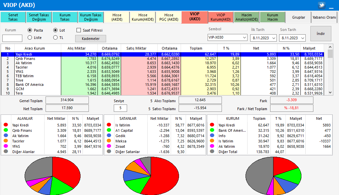Click the 5 Alıcı Toplamı value 12.645

point(200,100)
